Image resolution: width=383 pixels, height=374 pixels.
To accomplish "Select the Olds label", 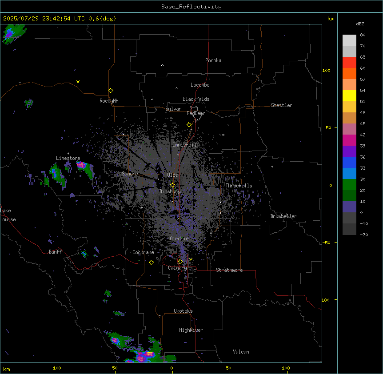I will (172, 175).
